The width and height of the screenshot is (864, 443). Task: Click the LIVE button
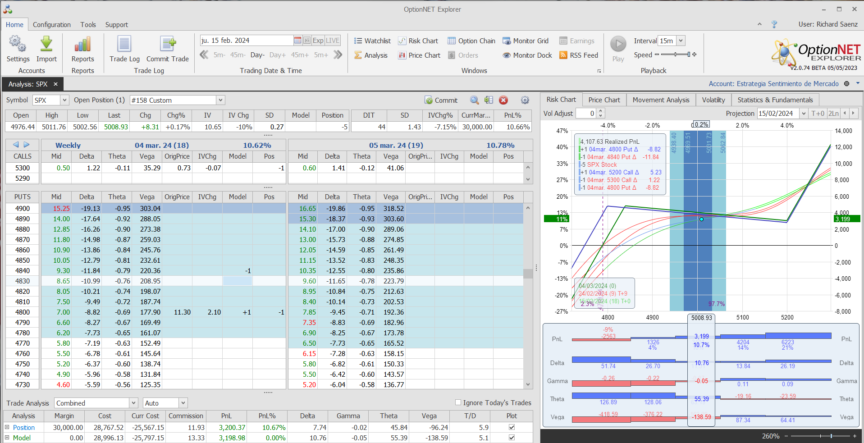click(333, 41)
